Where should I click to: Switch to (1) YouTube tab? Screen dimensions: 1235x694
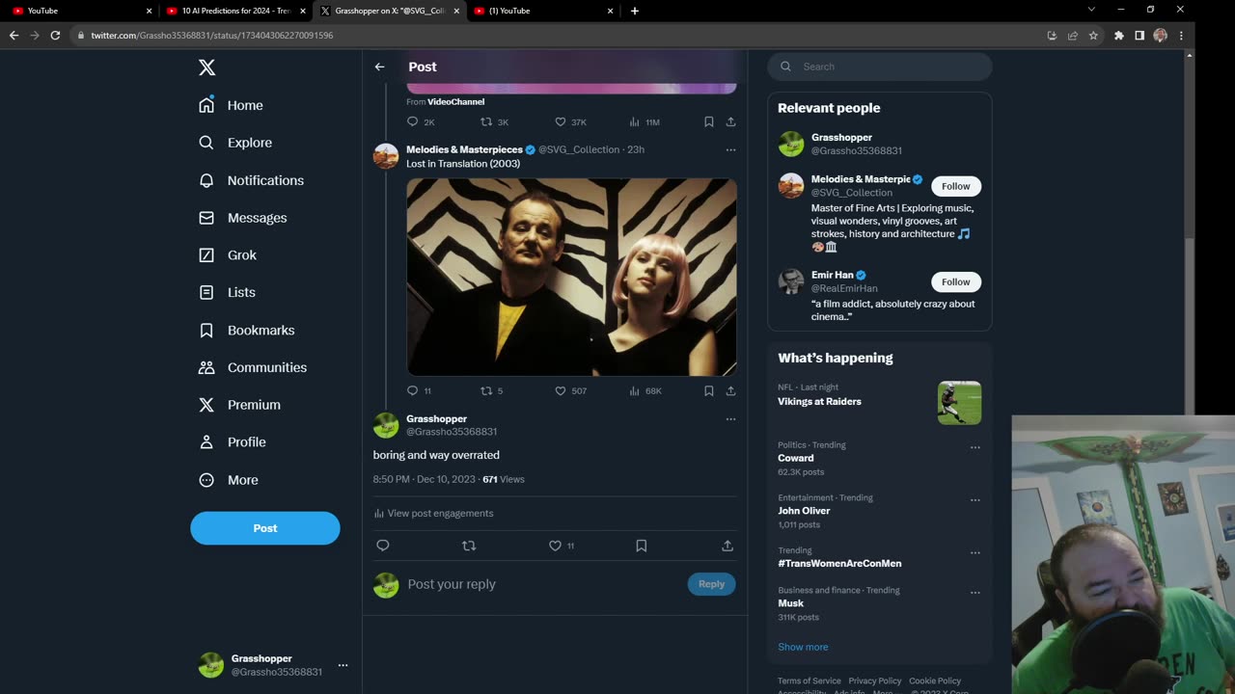coord(542,11)
